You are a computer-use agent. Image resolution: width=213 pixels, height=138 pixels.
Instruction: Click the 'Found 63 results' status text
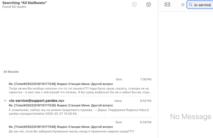pos(14,7)
